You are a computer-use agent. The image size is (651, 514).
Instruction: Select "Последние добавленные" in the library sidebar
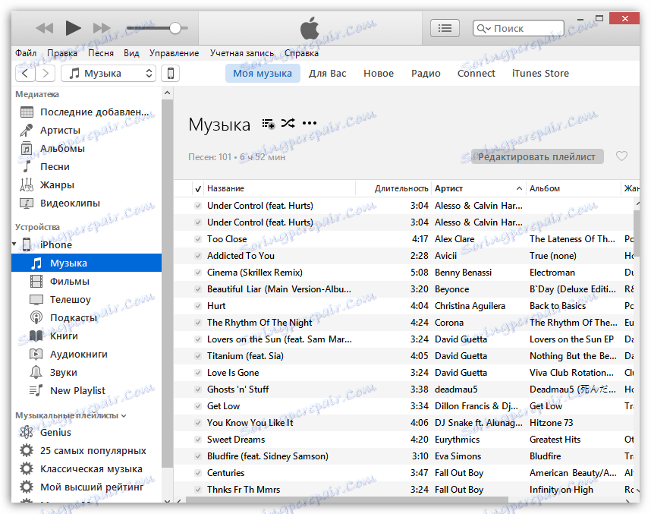pyautogui.click(x=86, y=112)
